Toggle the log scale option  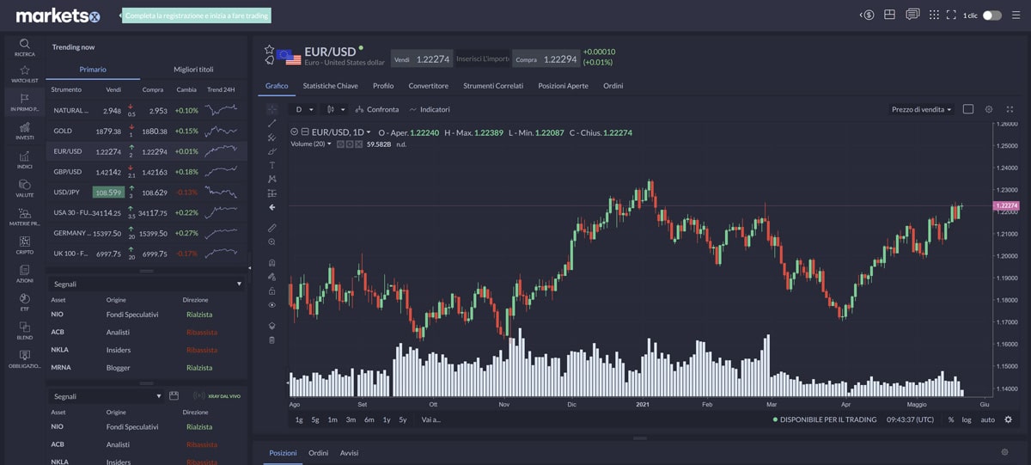[x=967, y=419]
